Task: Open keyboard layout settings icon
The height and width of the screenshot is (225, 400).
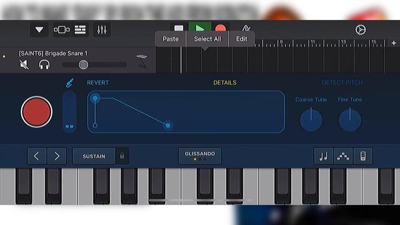Action: [363, 156]
